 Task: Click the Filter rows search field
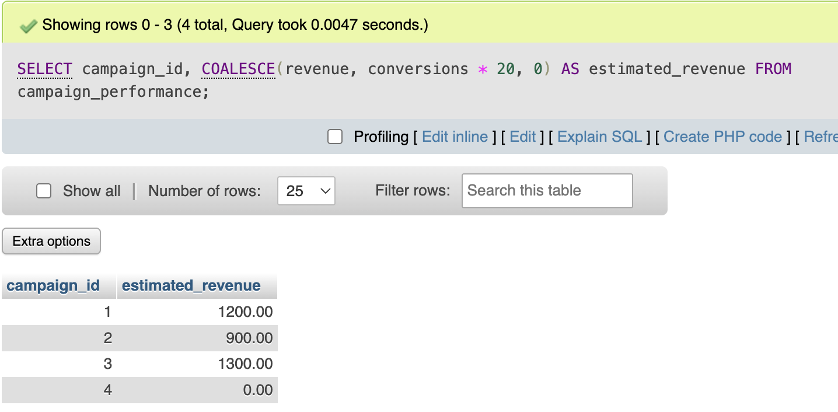pyautogui.click(x=546, y=191)
